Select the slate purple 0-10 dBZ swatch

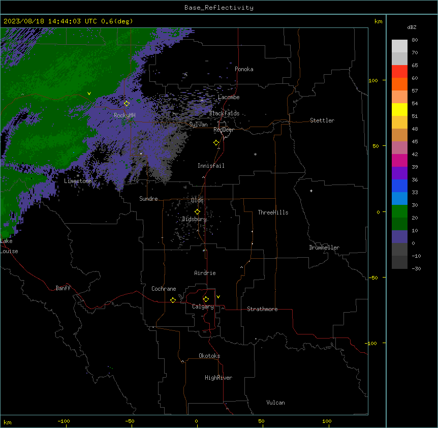pos(399,237)
